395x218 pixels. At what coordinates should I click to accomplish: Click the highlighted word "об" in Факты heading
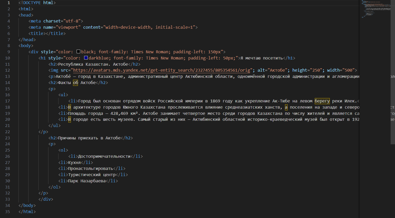75,82
